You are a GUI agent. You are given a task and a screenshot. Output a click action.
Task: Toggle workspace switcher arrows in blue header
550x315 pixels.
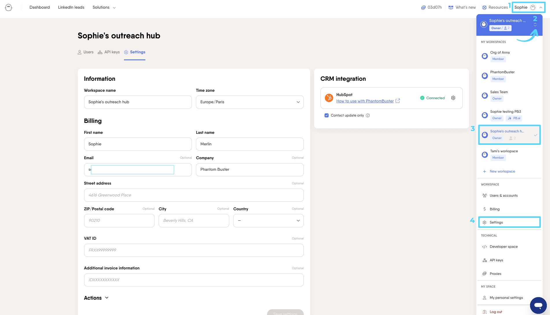click(535, 25)
